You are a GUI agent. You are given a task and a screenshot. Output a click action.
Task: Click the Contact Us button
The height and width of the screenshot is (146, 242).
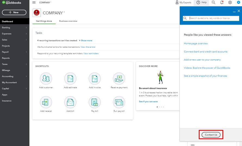(x=211, y=135)
